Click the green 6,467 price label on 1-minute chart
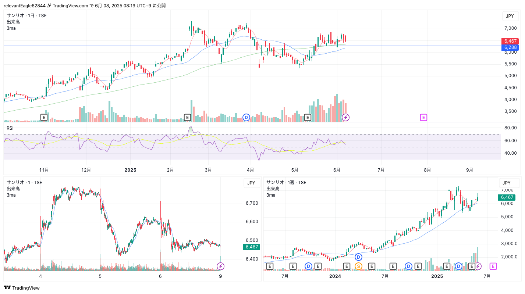Image resolution: width=525 pixels, height=294 pixels. tap(252, 247)
